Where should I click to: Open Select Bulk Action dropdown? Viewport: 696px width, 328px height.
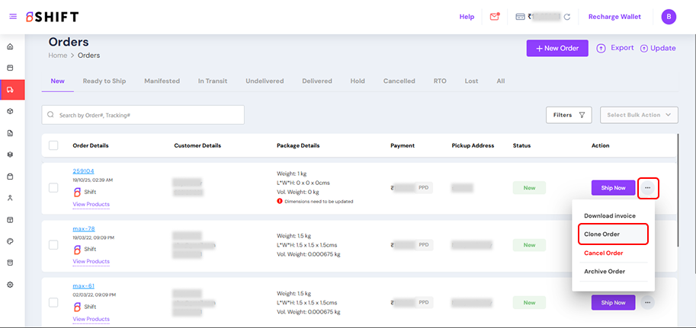coord(639,115)
